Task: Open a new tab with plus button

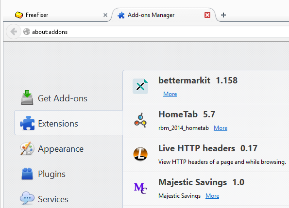Action: (223, 15)
